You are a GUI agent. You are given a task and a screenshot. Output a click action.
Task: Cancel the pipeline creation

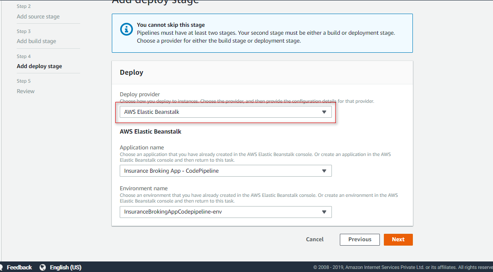click(315, 239)
